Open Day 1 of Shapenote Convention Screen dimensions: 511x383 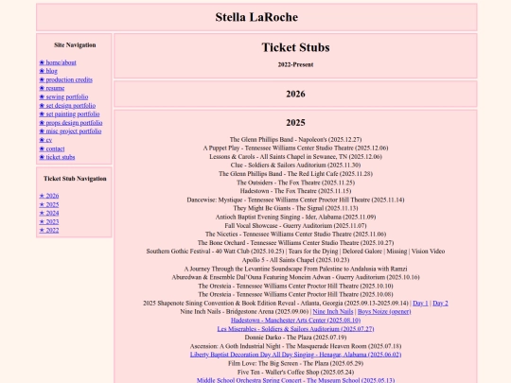420,304
